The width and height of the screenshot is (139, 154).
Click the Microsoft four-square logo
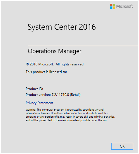pos(112,6)
